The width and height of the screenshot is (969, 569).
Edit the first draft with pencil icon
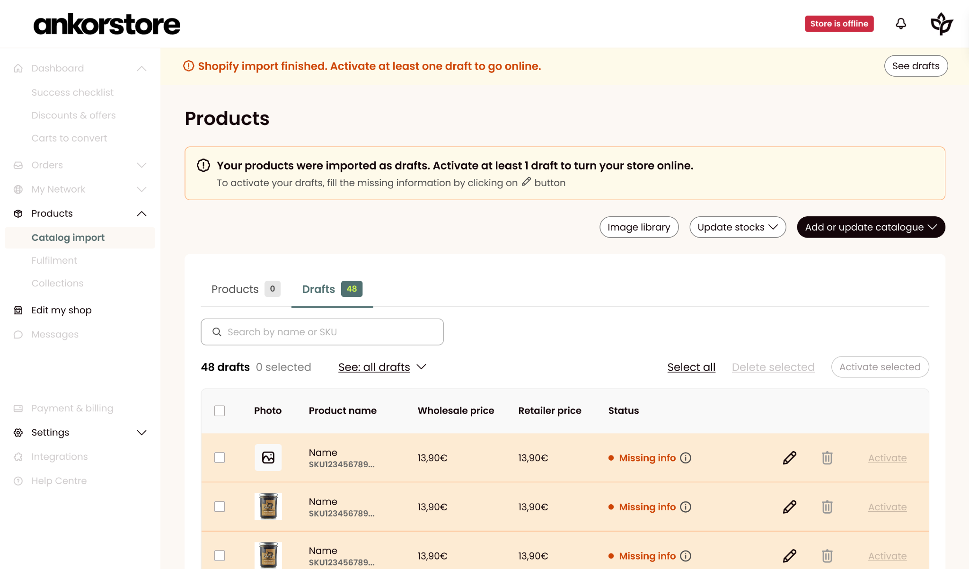790,458
